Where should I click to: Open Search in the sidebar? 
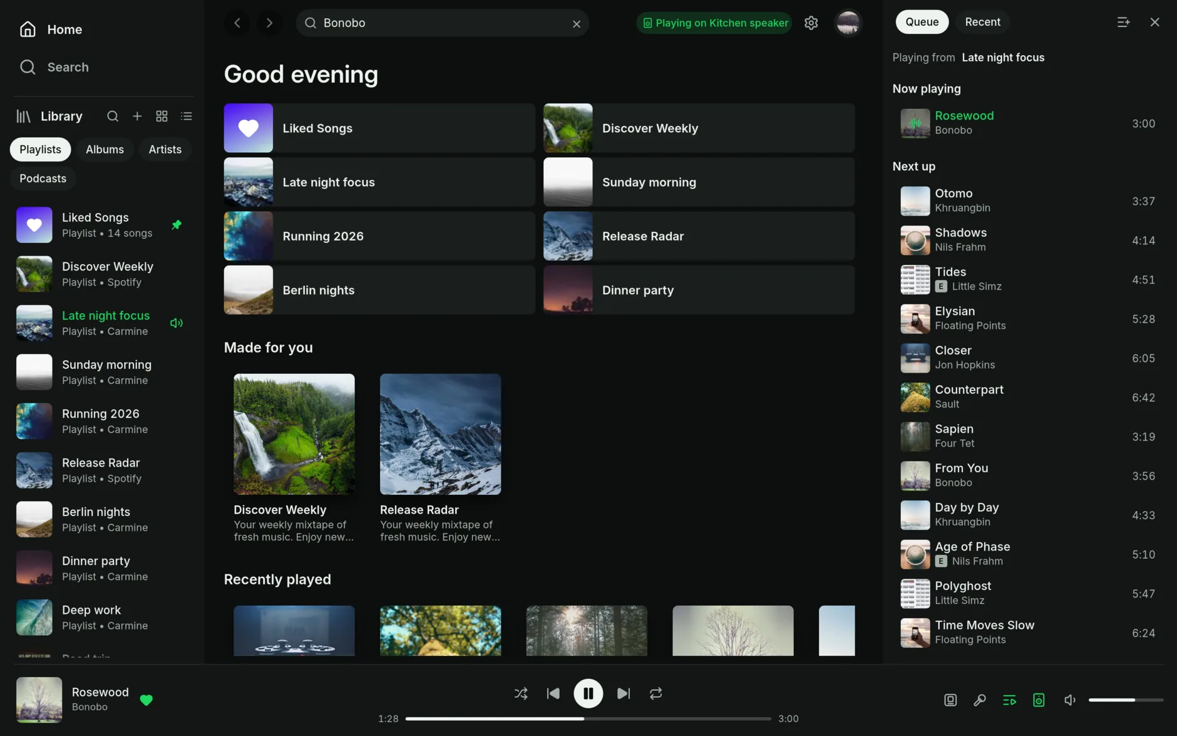tap(54, 67)
